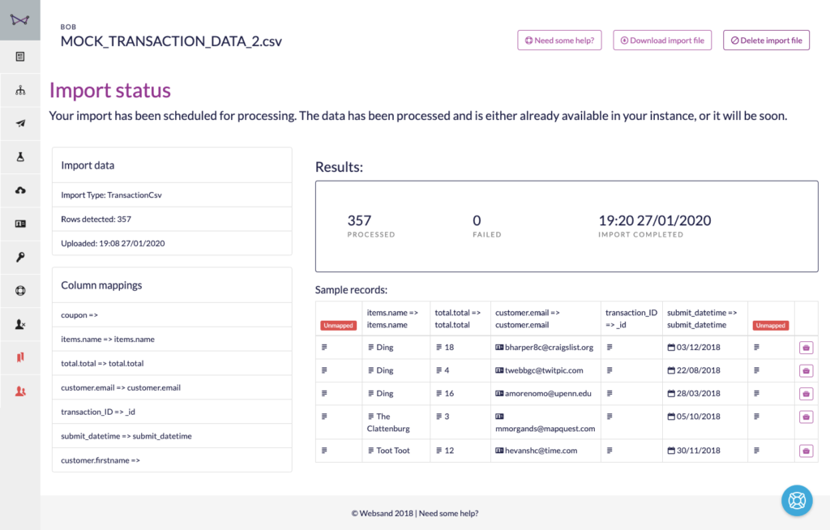Click the pink bag icon on the Ding row
Screen dimensions: 830x530
pos(806,347)
